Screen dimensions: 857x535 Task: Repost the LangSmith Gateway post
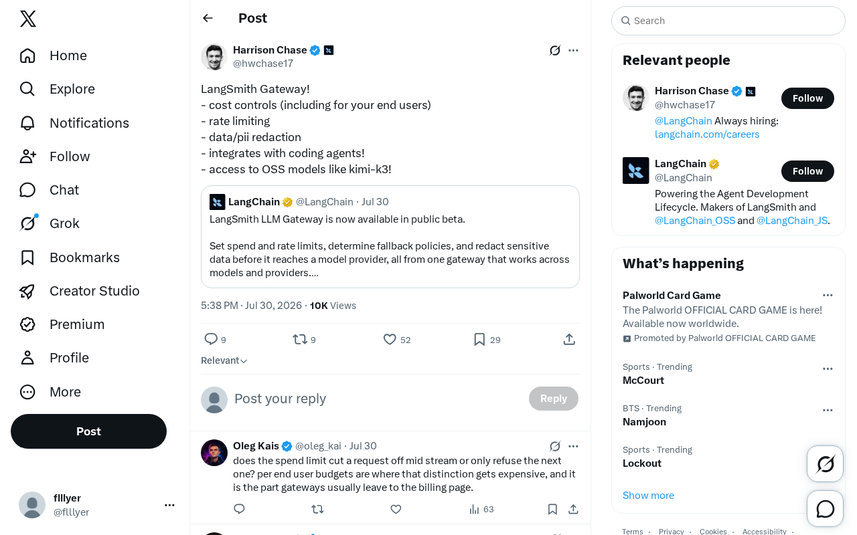[x=300, y=340]
